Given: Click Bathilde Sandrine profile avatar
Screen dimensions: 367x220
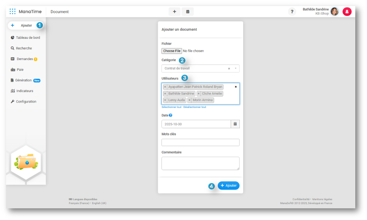Looking at the screenshot, I should click(335, 12).
